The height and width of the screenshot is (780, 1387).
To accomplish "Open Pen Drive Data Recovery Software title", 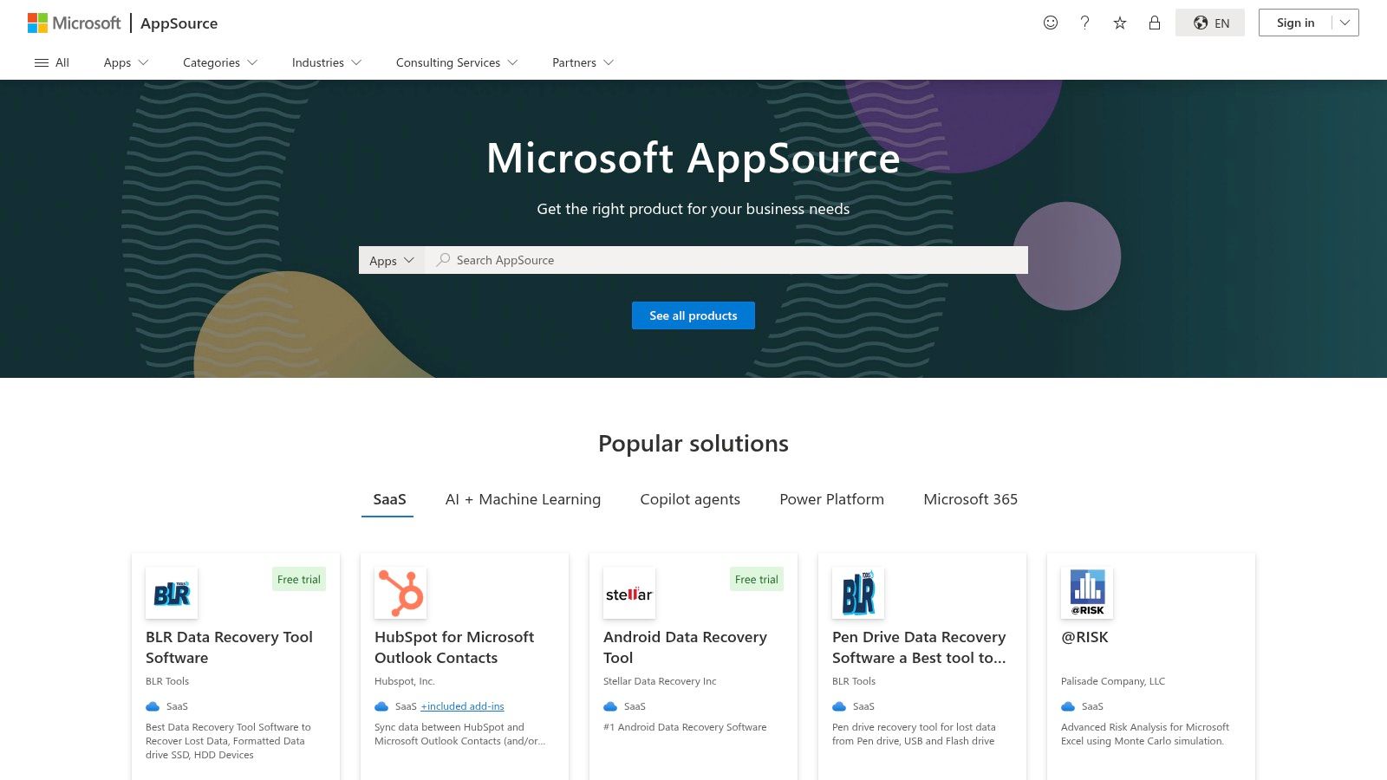I will [919, 647].
